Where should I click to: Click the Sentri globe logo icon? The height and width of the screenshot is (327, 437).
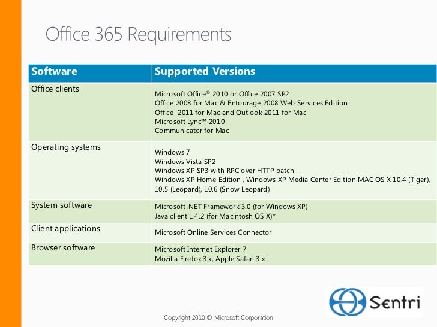(x=347, y=302)
